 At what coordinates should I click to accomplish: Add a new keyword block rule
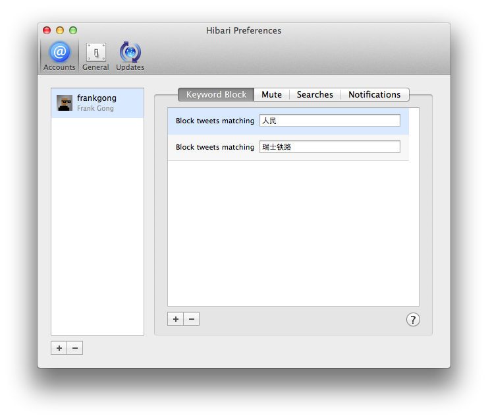pos(176,319)
